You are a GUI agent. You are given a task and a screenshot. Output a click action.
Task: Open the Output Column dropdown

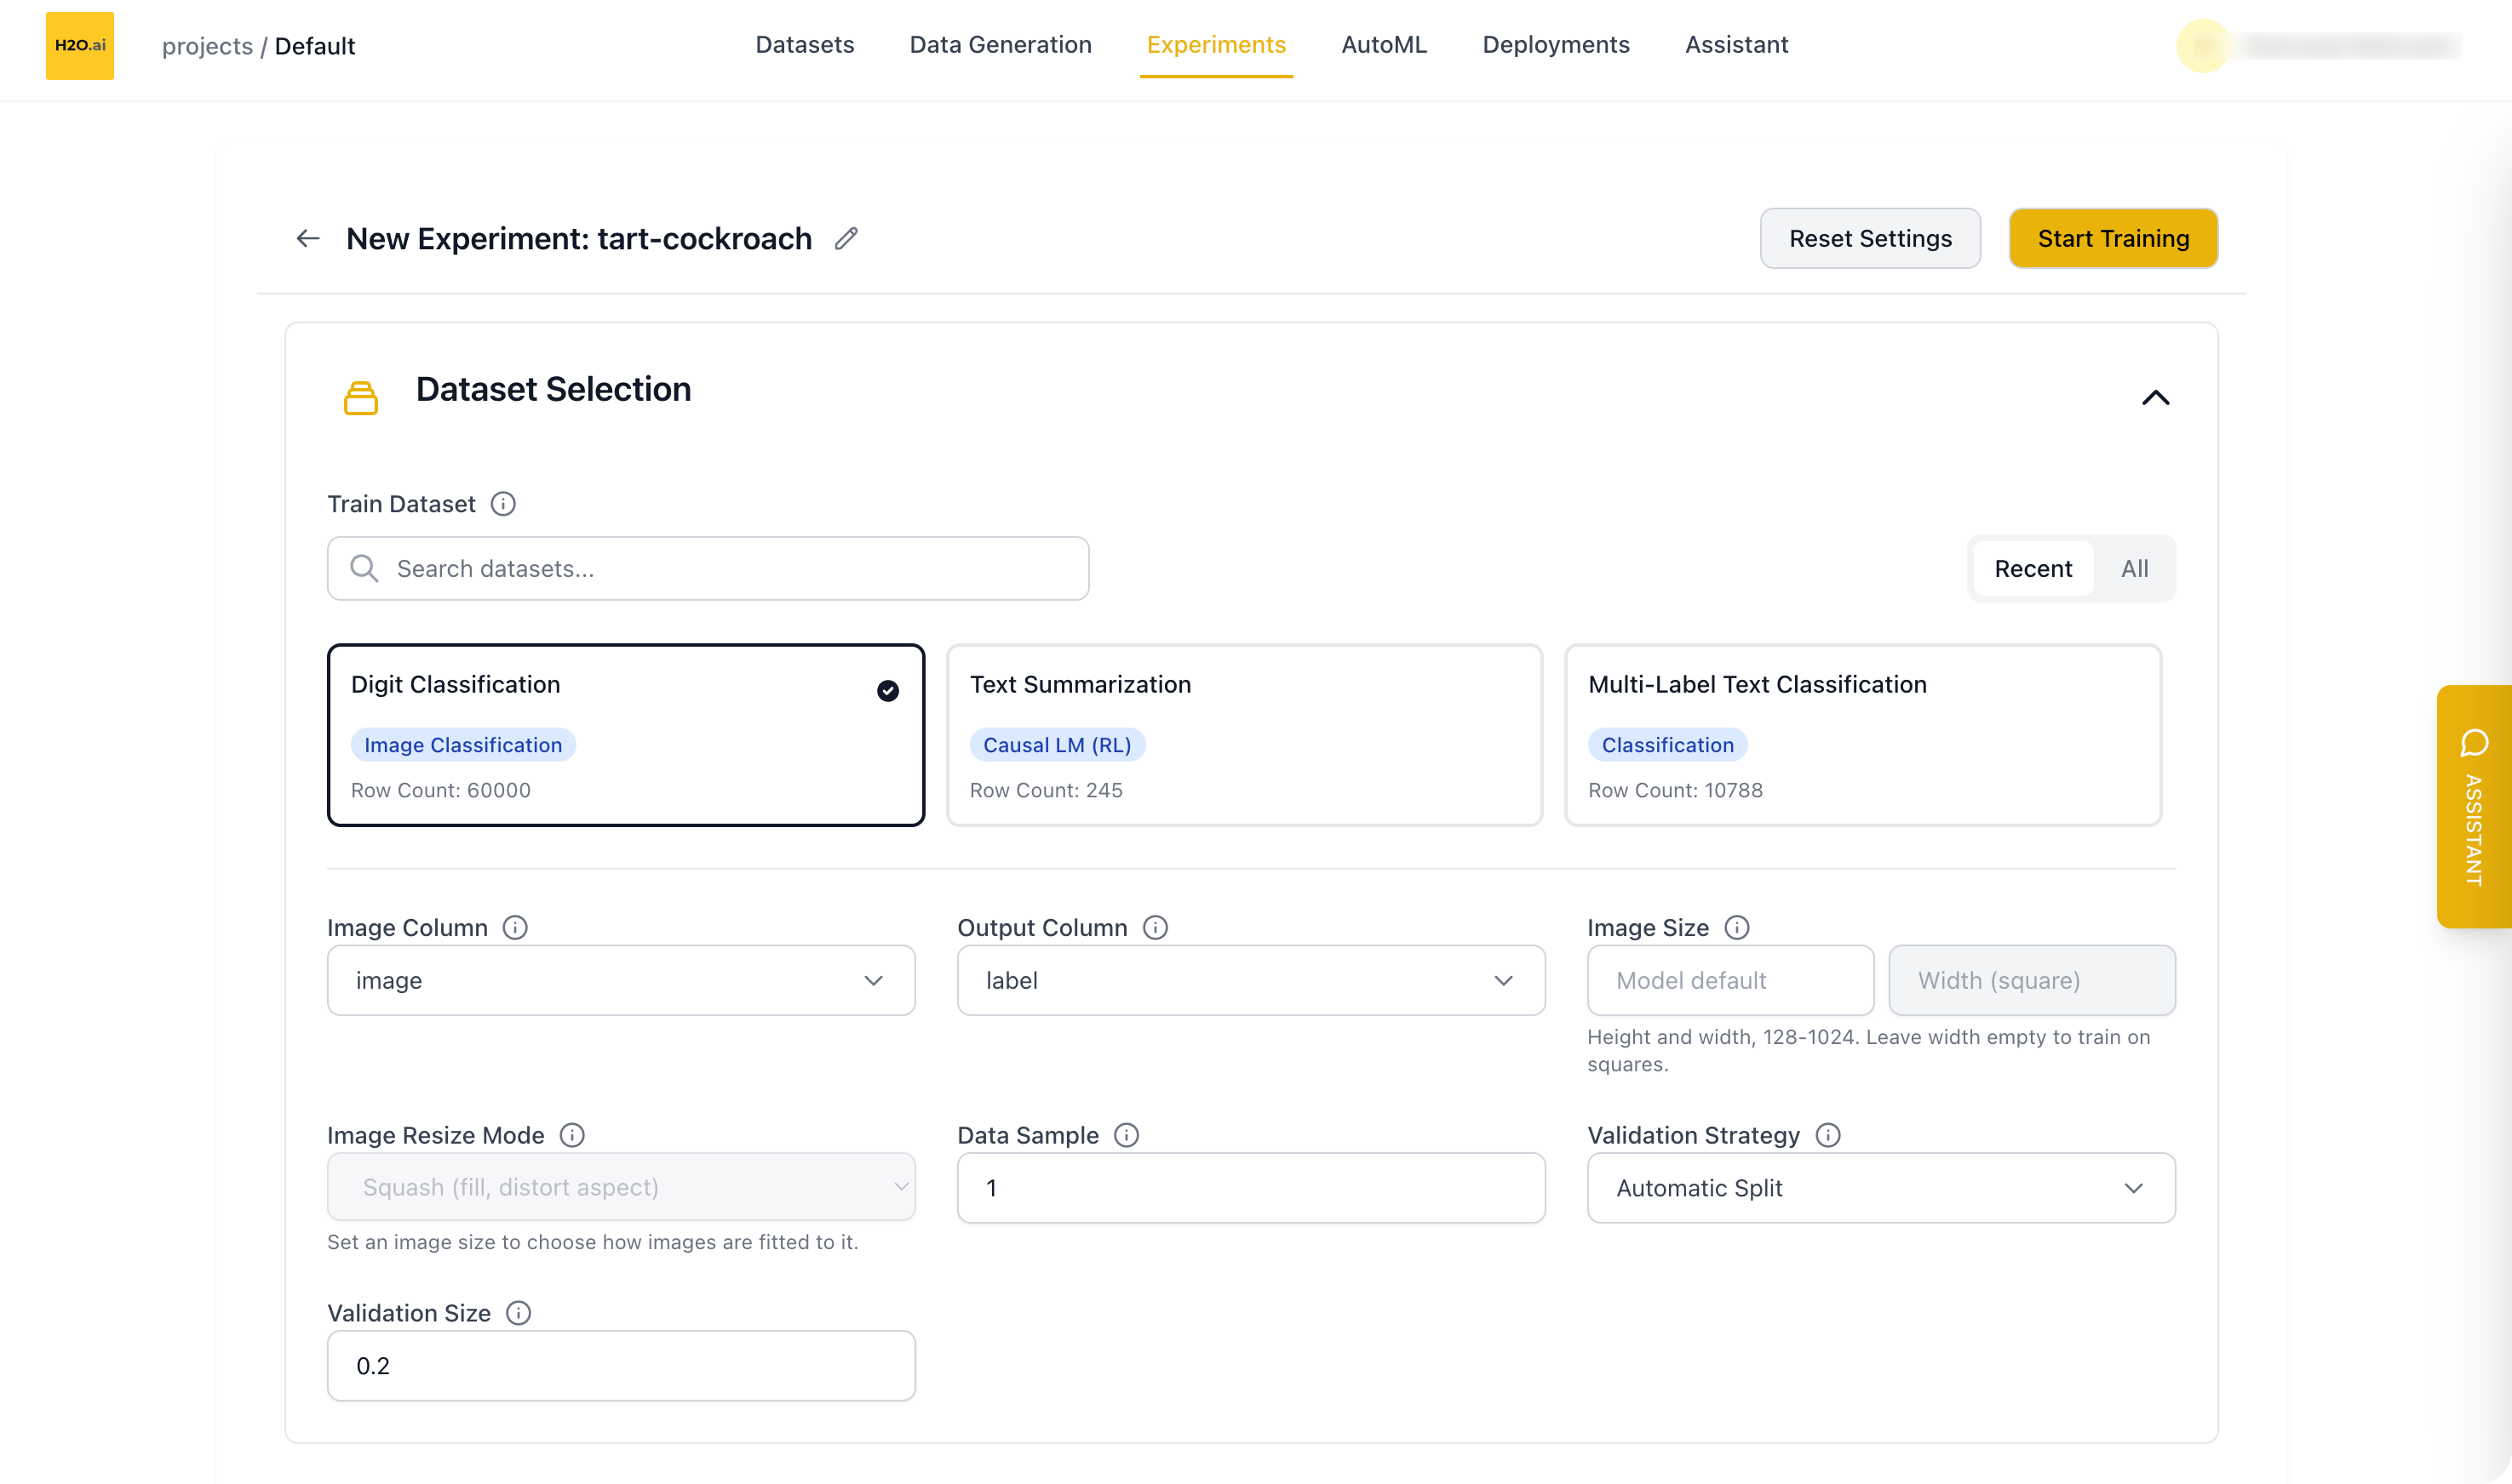[1251, 981]
